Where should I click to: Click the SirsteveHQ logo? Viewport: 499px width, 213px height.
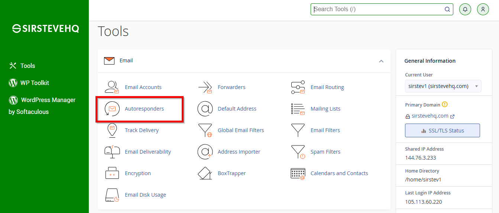(46, 29)
